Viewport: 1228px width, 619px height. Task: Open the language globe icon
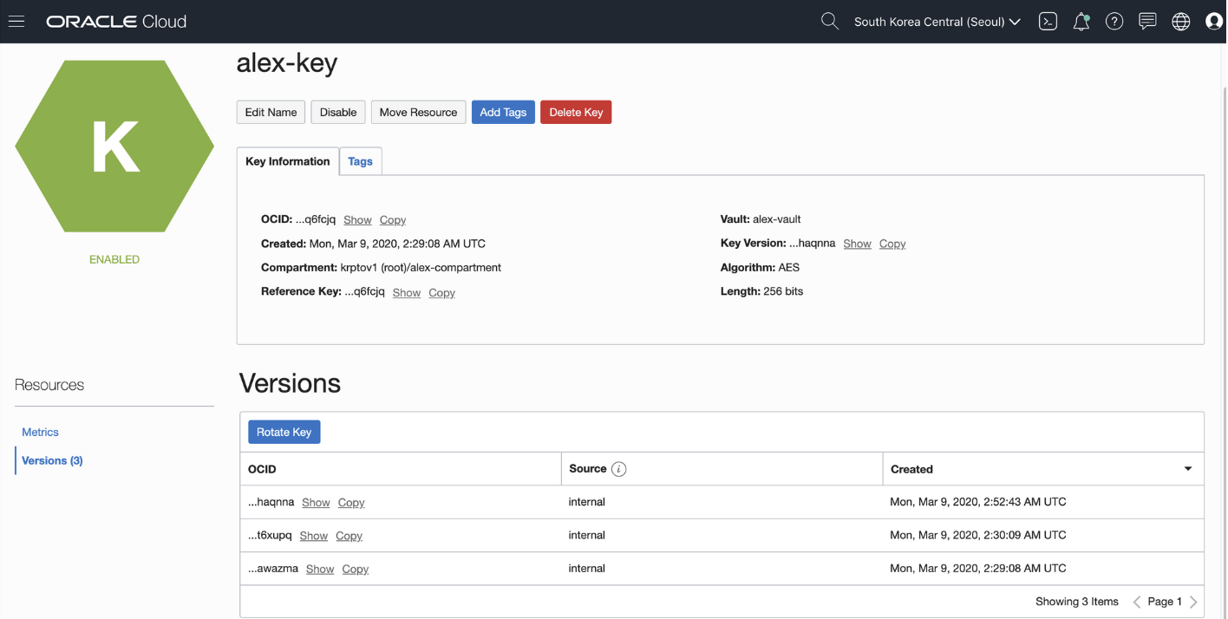point(1180,22)
